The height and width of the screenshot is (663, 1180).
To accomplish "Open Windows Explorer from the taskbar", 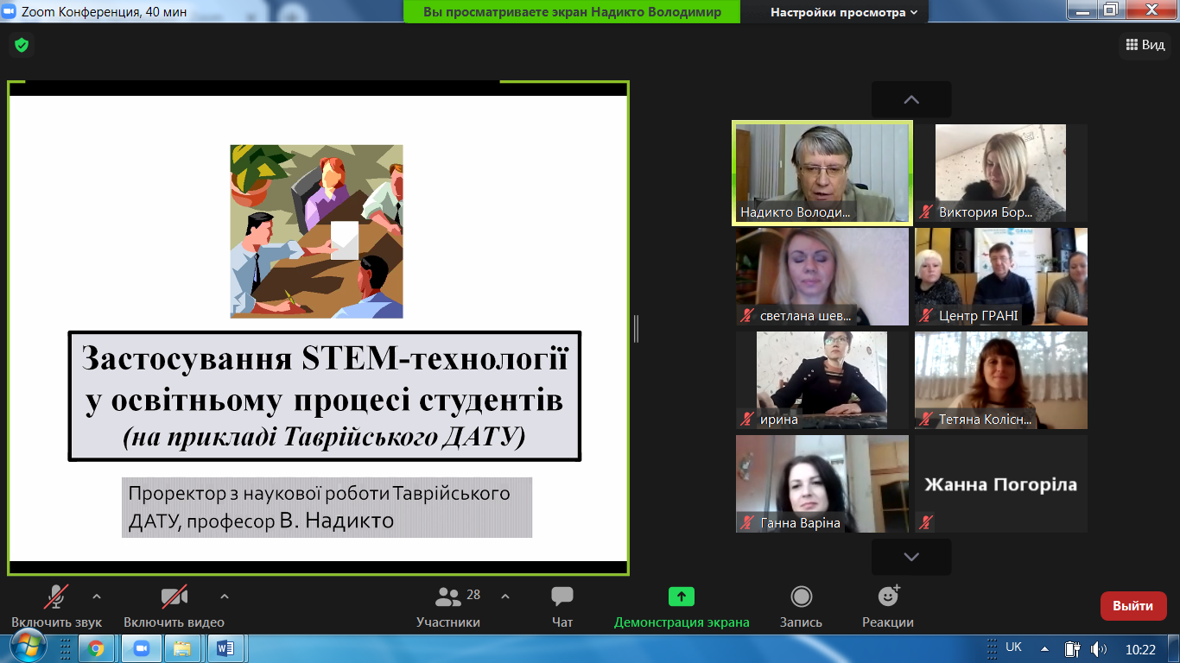I will click(182, 648).
